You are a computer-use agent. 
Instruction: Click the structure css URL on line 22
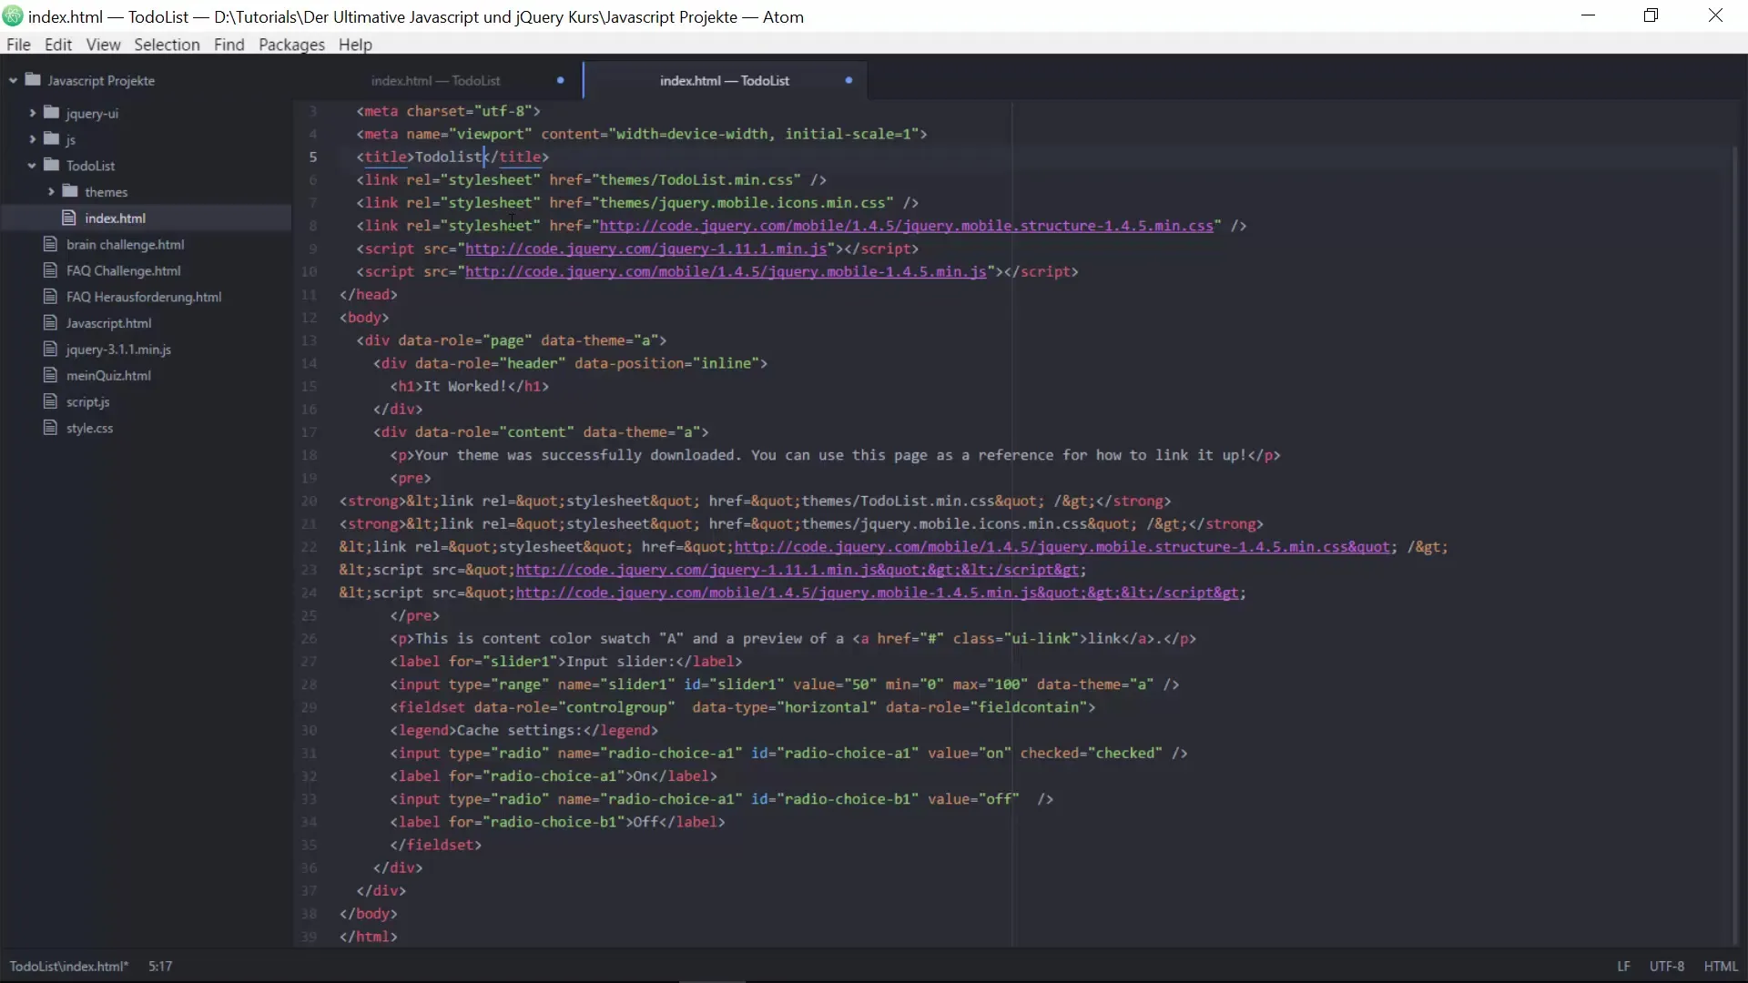(x=1062, y=547)
